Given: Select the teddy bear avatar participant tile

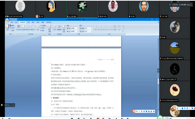Looking at the screenshot, I should tap(174, 28).
